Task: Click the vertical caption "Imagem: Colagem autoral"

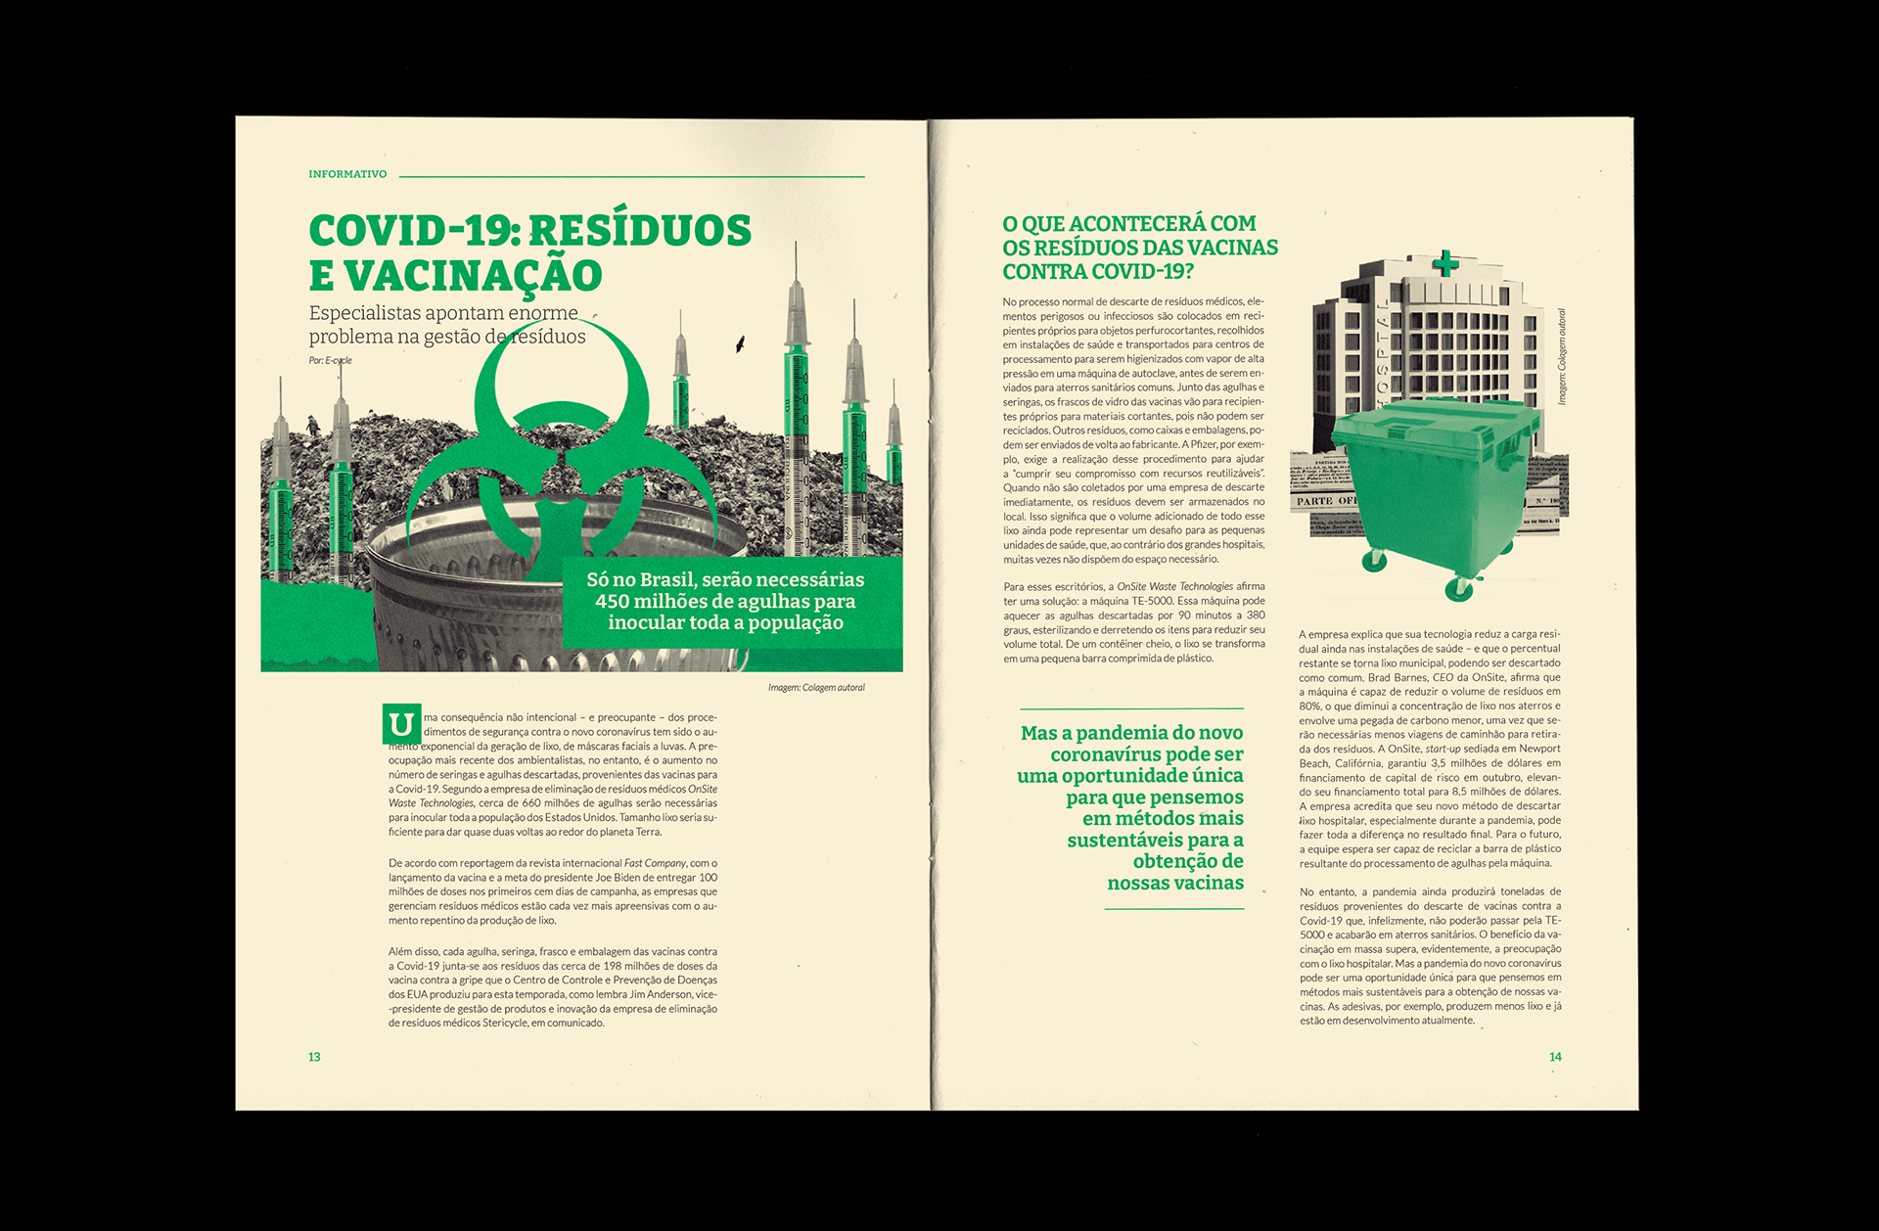Action: click(x=1562, y=356)
